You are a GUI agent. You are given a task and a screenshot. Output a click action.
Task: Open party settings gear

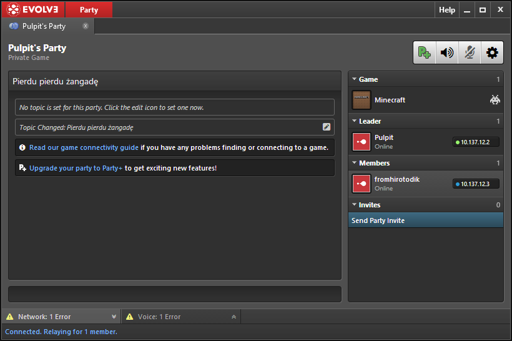pyautogui.click(x=492, y=52)
